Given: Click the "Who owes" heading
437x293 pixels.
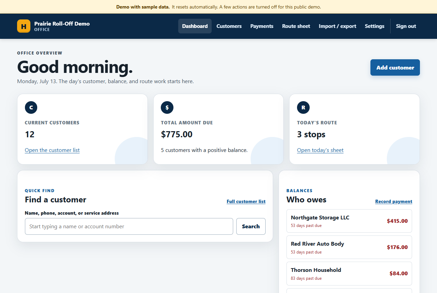Looking at the screenshot, I should tap(306, 200).
